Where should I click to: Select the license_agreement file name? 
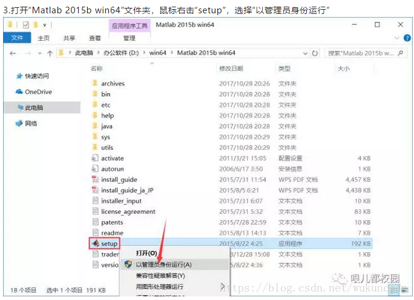(x=128, y=212)
